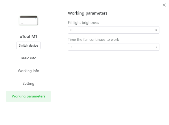Focus the fan continue time input field
Screen dimensions: 169x125
113,47
